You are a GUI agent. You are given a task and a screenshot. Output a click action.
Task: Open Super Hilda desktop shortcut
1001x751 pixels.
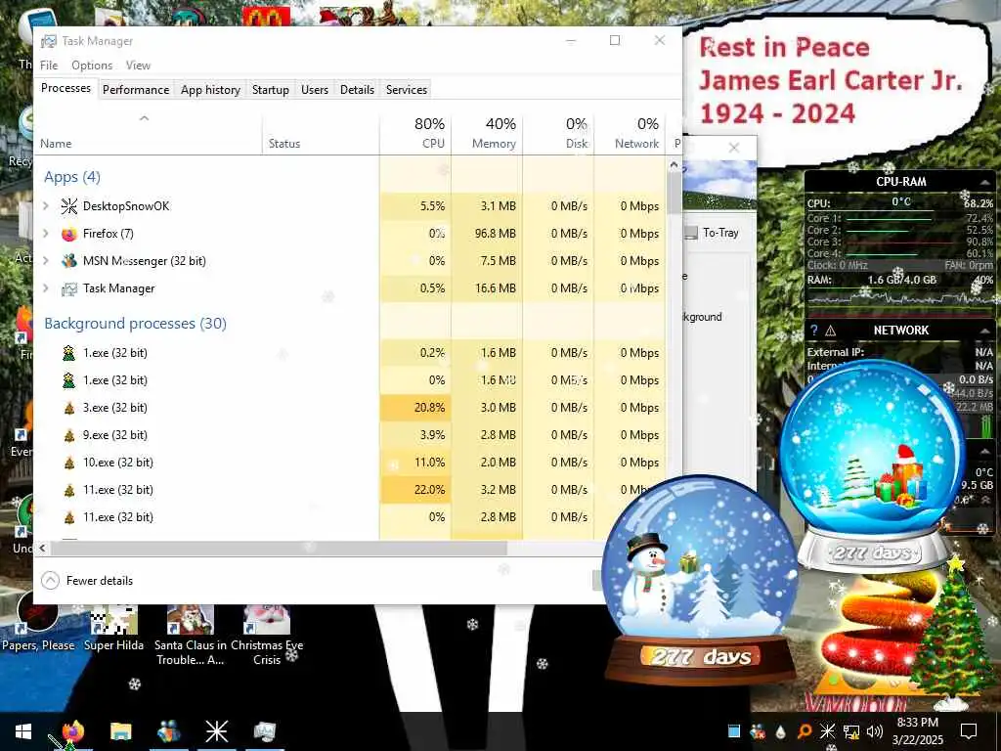tap(113, 629)
